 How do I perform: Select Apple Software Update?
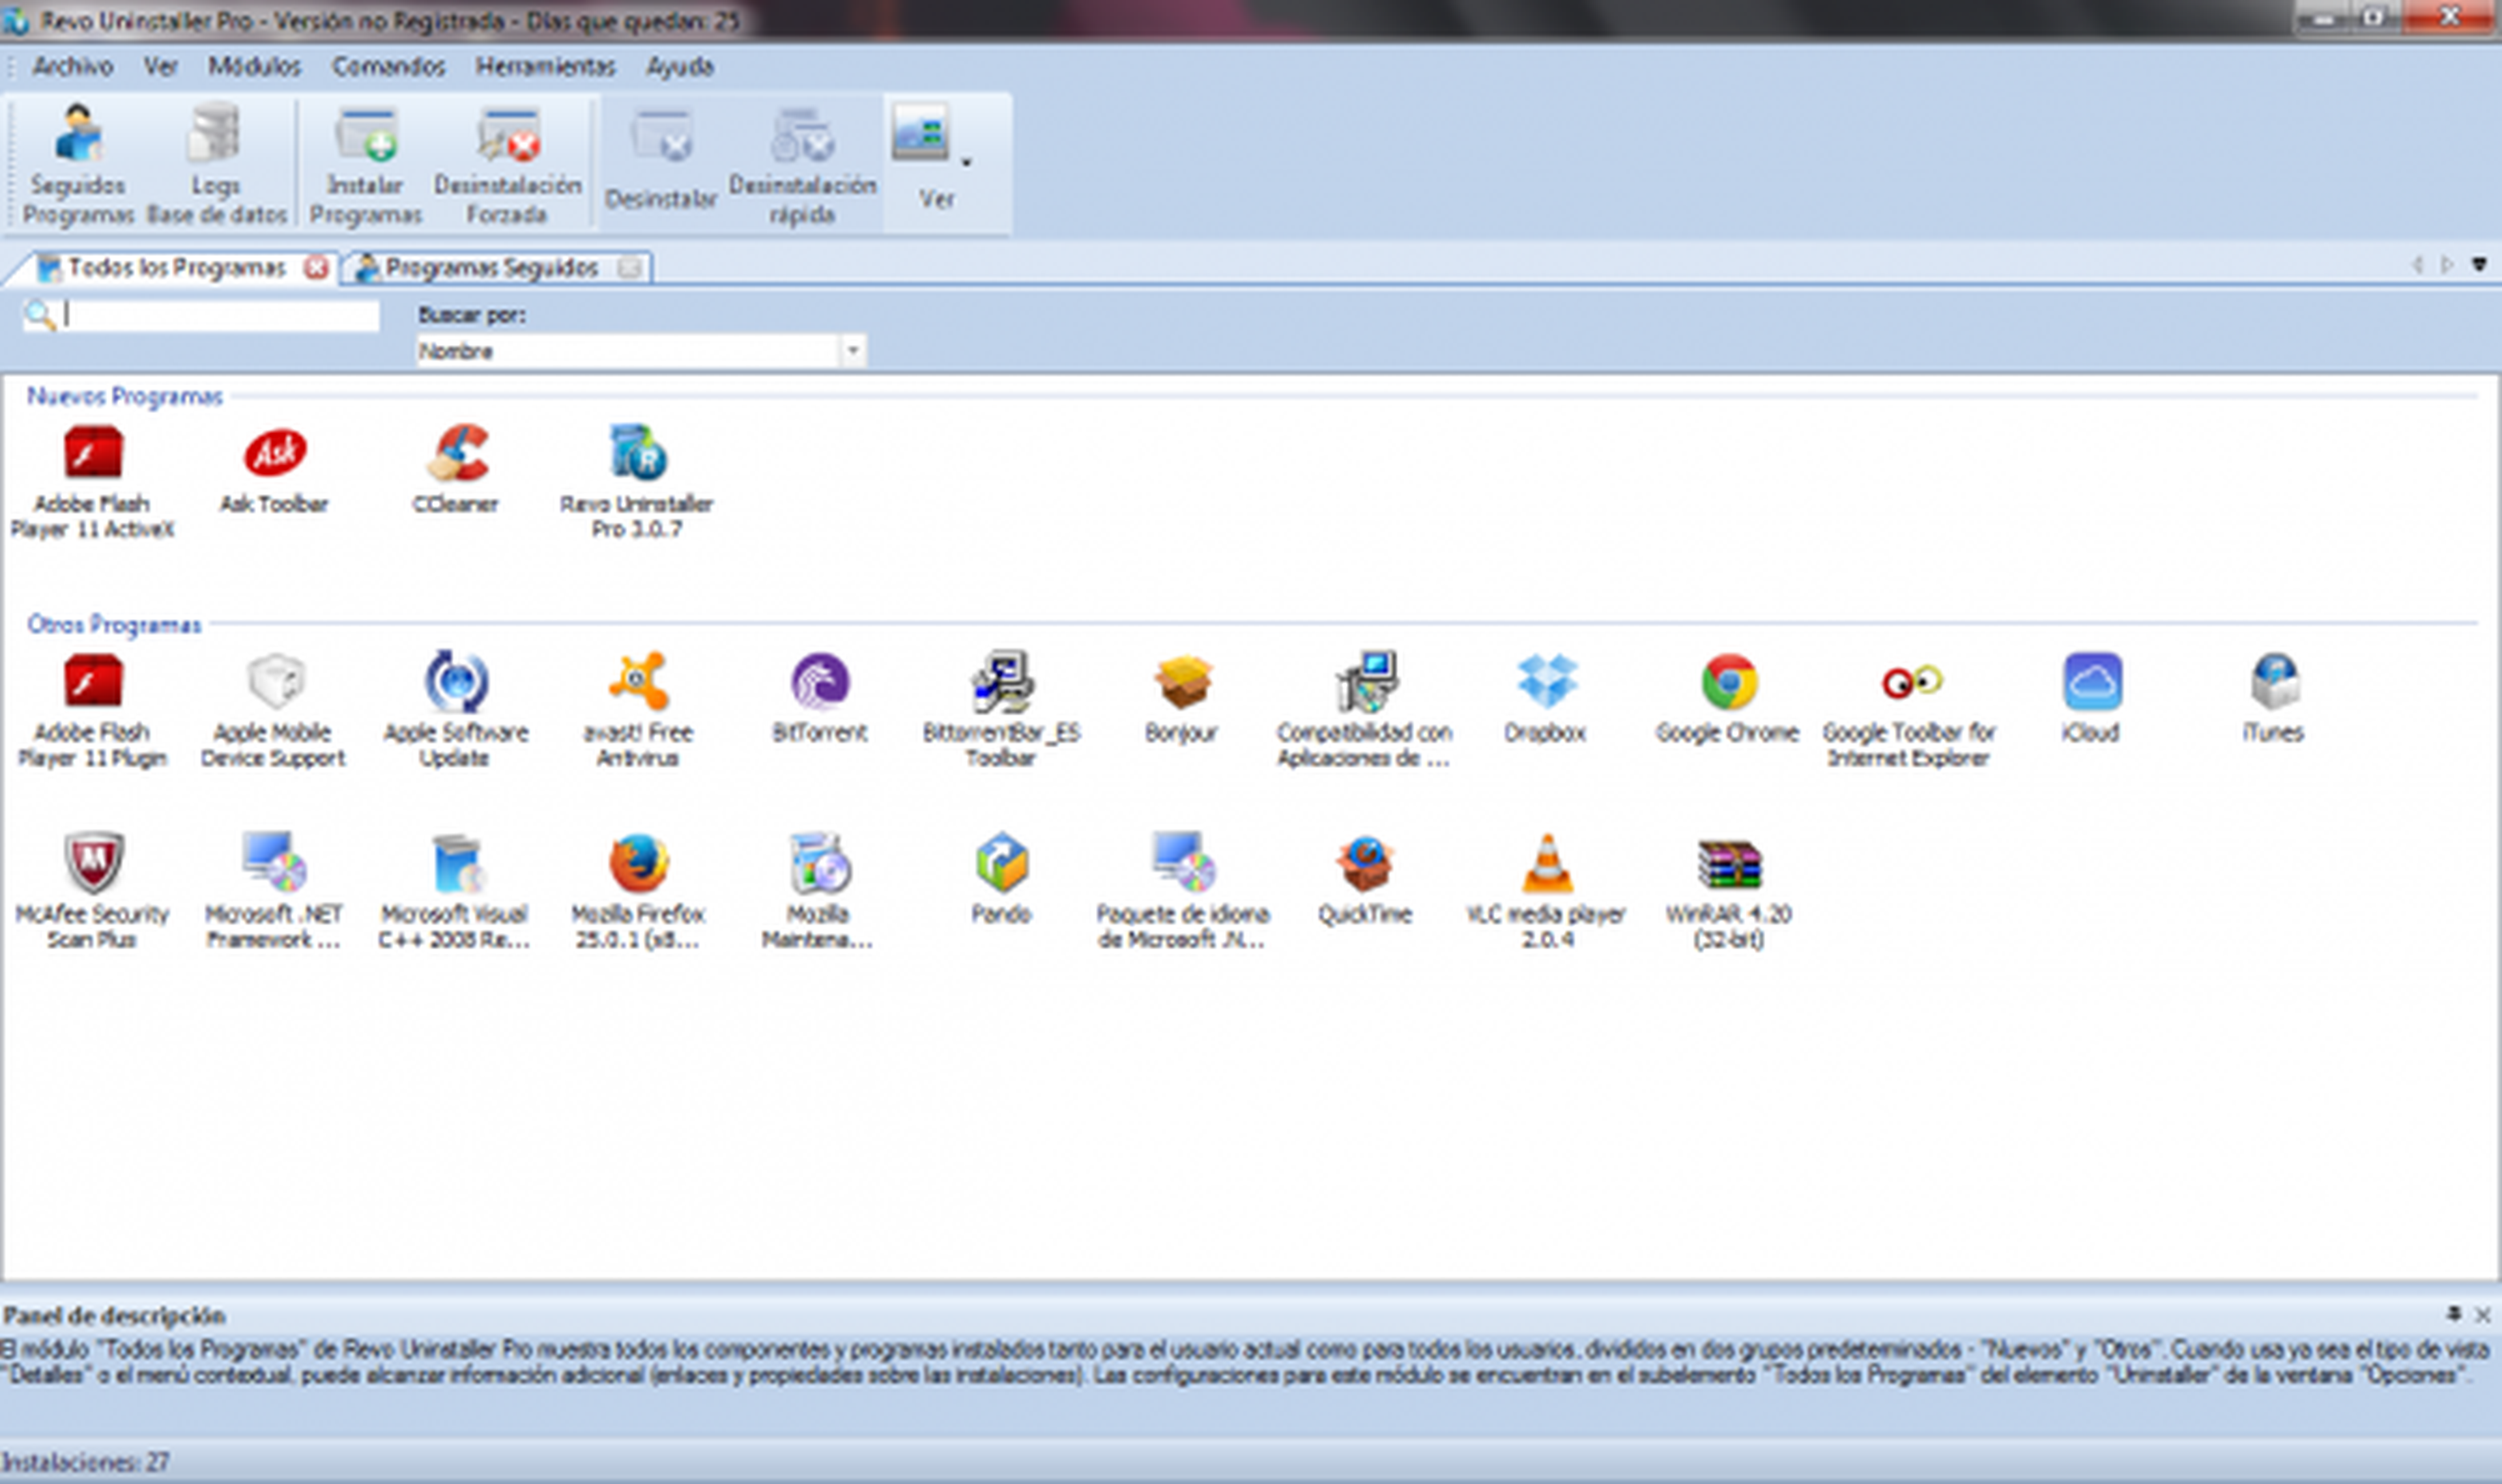(x=455, y=711)
